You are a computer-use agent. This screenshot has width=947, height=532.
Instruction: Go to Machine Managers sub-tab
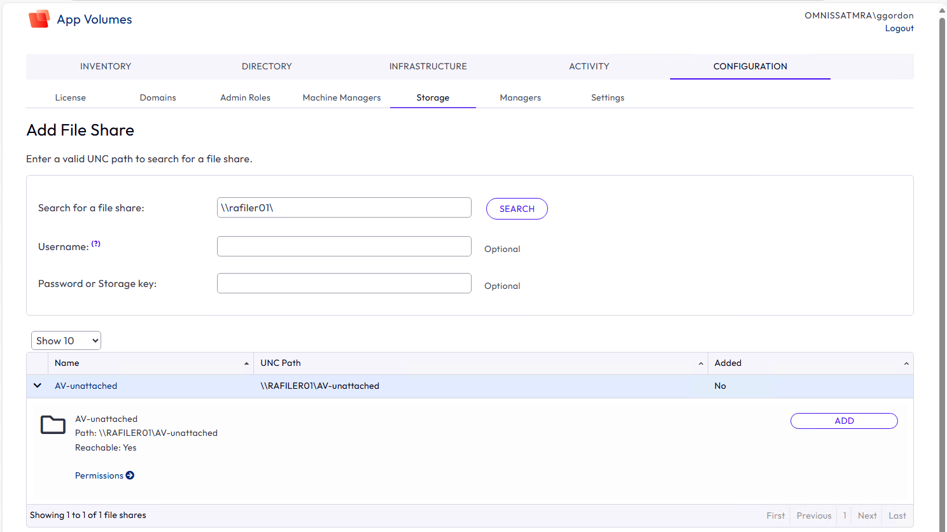[342, 97]
